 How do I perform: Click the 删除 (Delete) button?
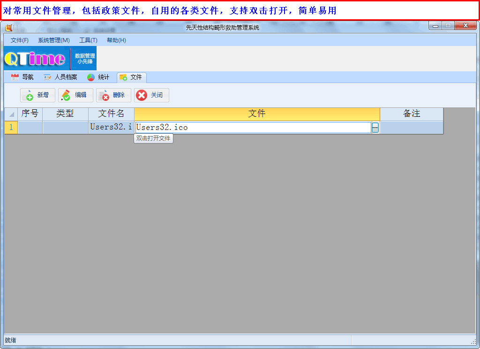coord(113,95)
